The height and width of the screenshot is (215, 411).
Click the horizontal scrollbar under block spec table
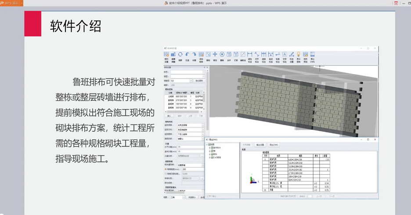click(x=184, y=112)
